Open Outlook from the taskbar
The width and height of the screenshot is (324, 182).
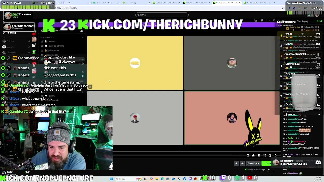173,179
